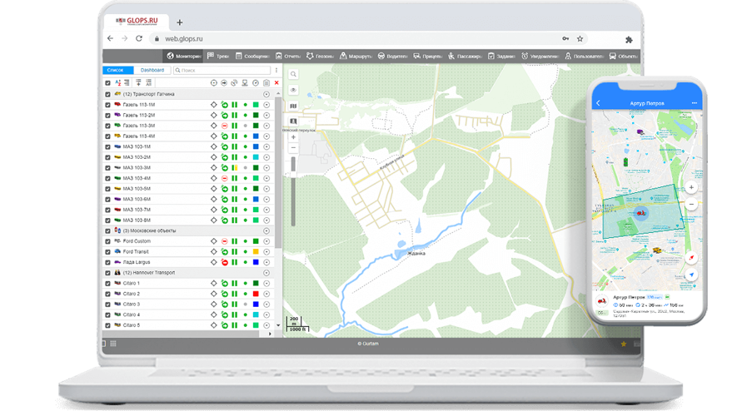Click the red color swatch for Citaro 2
747x411 pixels.
pyautogui.click(x=256, y=294)
